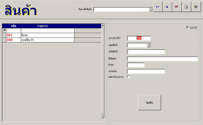Click the red delete record icon
Image resolution: width=203 pixels, height=125 pixels.
tap(177, 7)
